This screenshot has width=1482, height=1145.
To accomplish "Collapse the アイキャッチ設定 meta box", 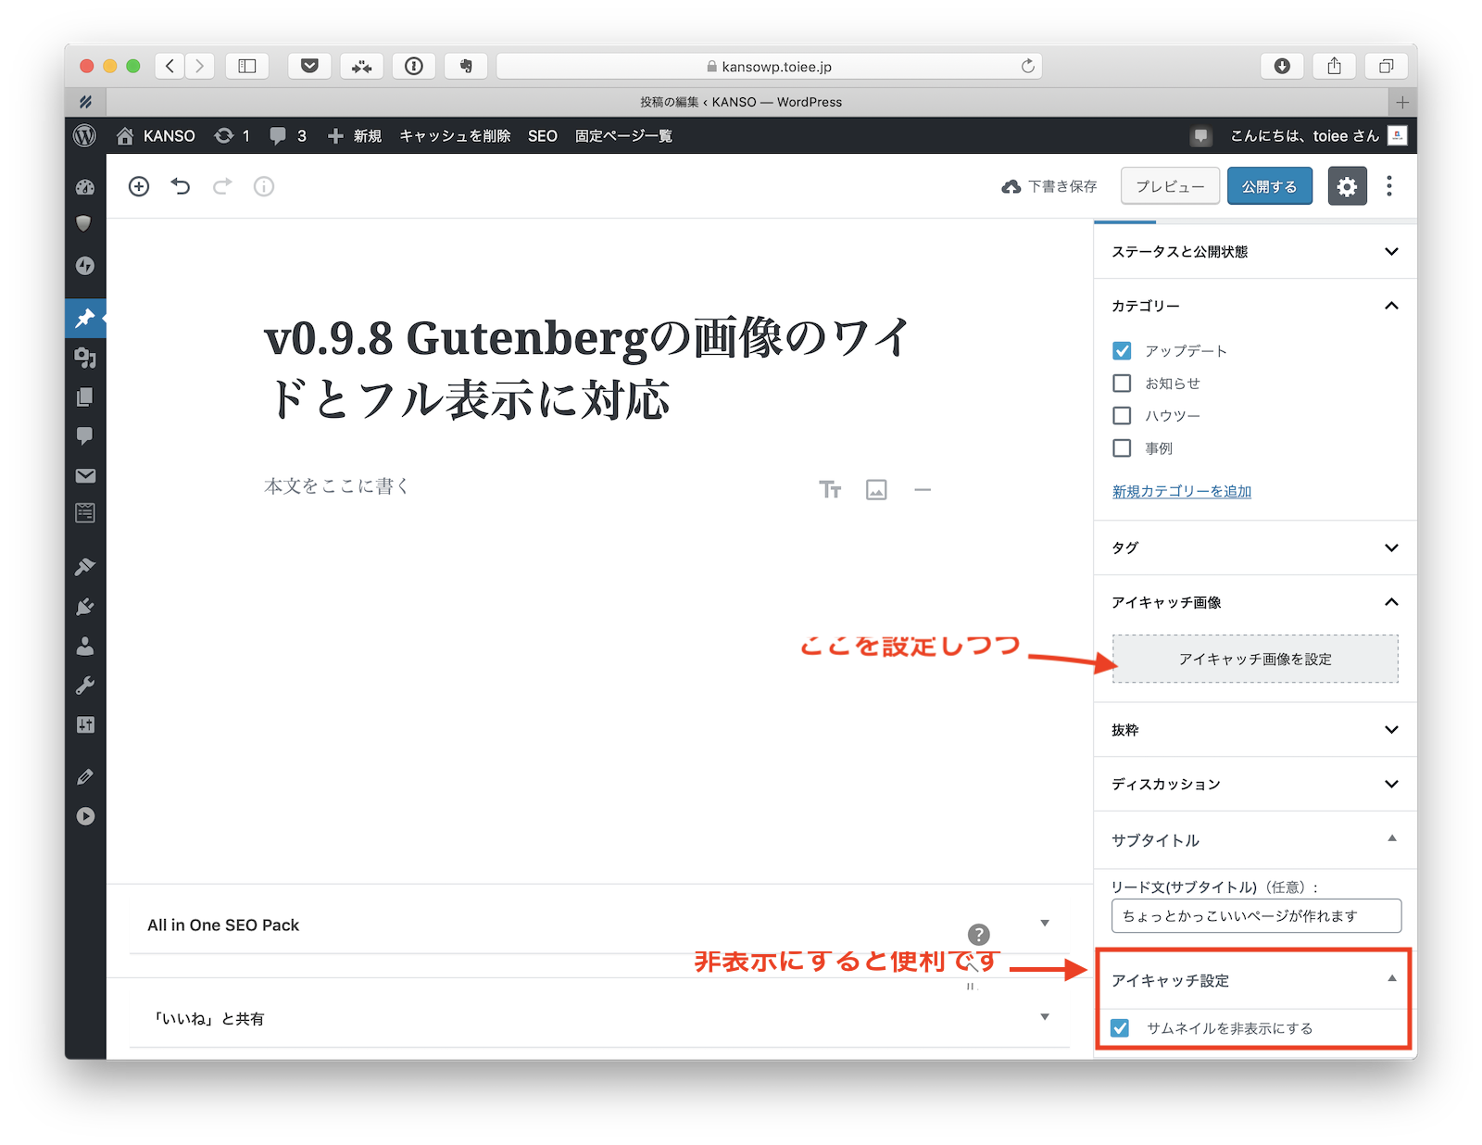I will (1391, 978).
